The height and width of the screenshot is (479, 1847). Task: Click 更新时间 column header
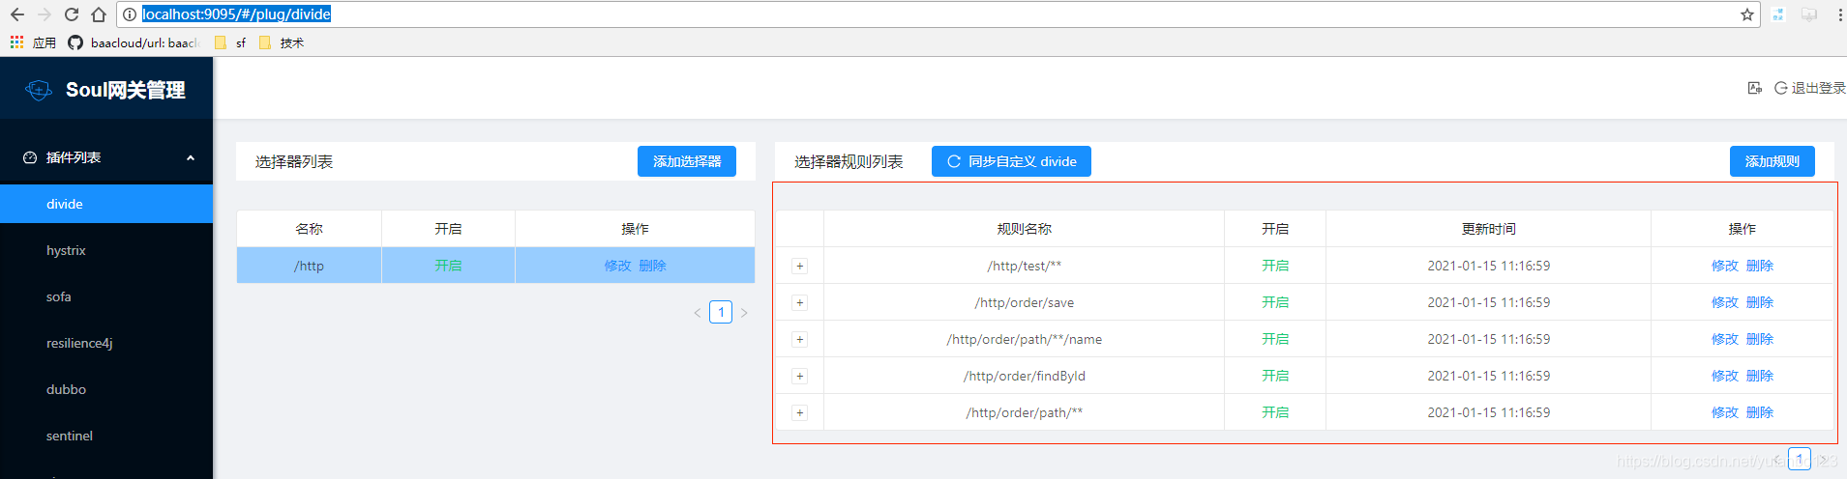coord(1489,229)
